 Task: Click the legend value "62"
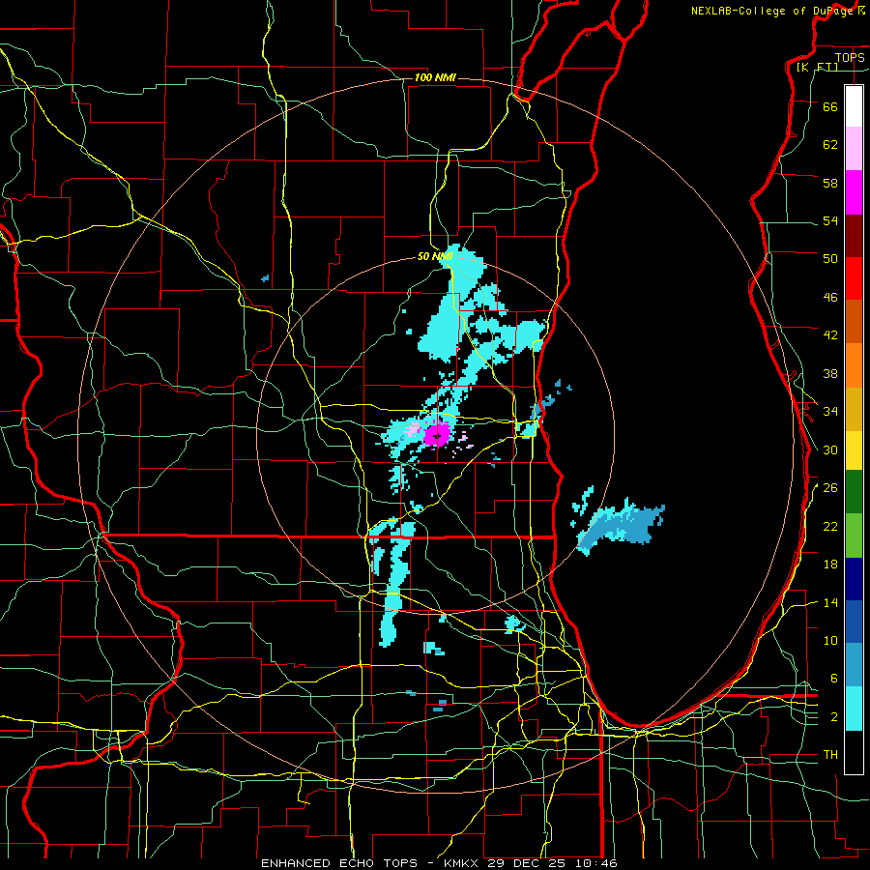pyautogui.click(x=830, y=145)
